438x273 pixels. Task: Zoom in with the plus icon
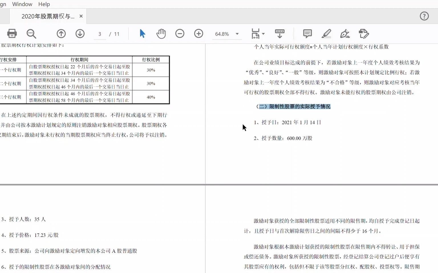click(199, 34)
